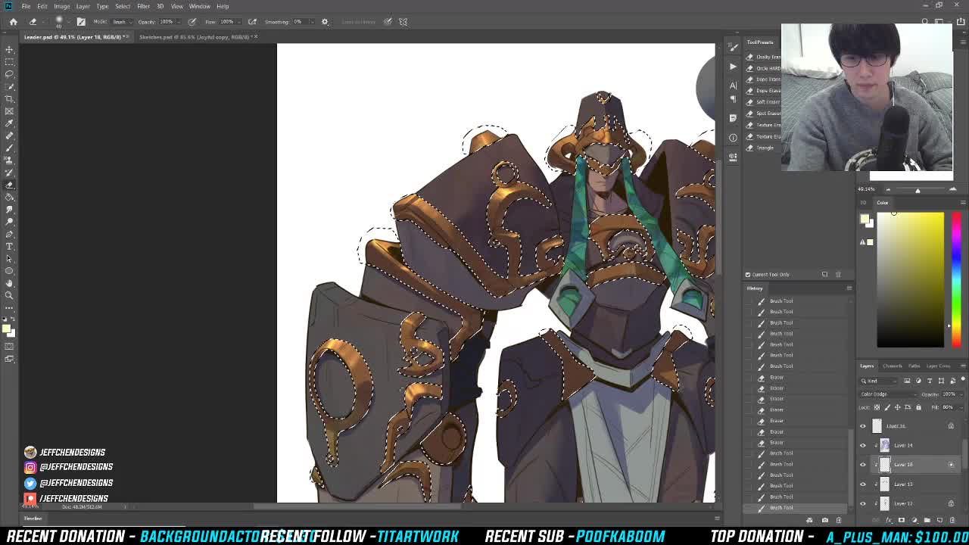Click the Delete layer trash icon
The height and width of the screenshot is (545, 969).
(x=952, y=520)
